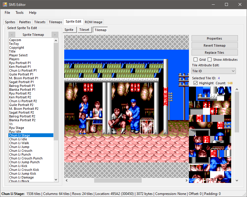This screenshot has height=197, width=247.
Task: Switch to the Sprites tab
Action: (x=10, y=22)
